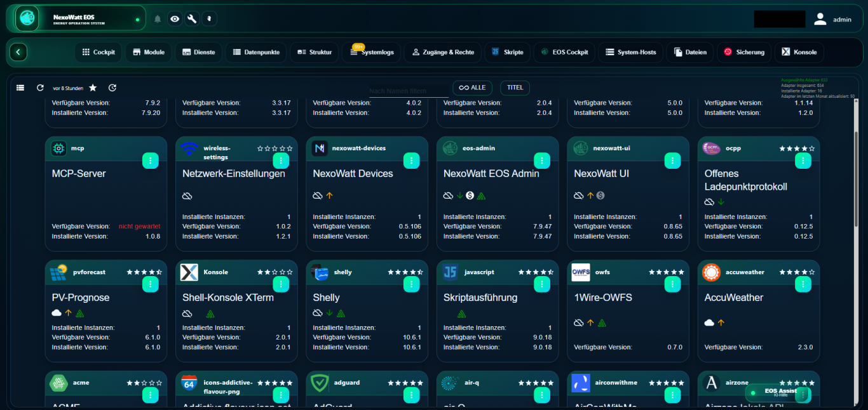This screenshot has width=868, height=410.
Task: Open three-dot menu on eos-admin card
Action: (x=542, y=161)
